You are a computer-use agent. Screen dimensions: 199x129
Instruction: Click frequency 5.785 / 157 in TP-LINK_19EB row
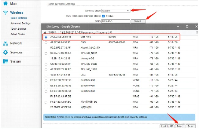point(174,69)
